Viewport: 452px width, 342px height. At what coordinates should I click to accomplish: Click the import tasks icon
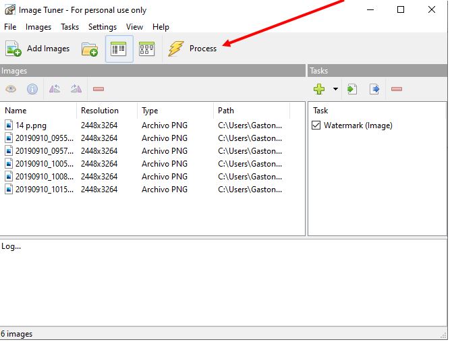352,89
